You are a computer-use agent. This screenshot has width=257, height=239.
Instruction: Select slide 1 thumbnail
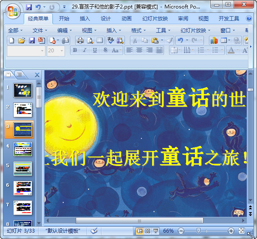pos(23,90)
